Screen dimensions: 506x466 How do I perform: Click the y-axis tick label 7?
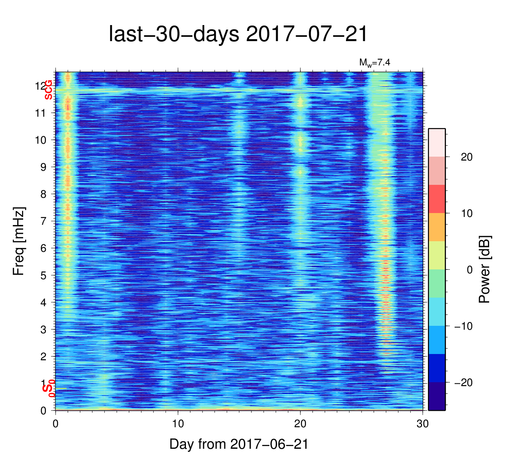tap(44, 221)
